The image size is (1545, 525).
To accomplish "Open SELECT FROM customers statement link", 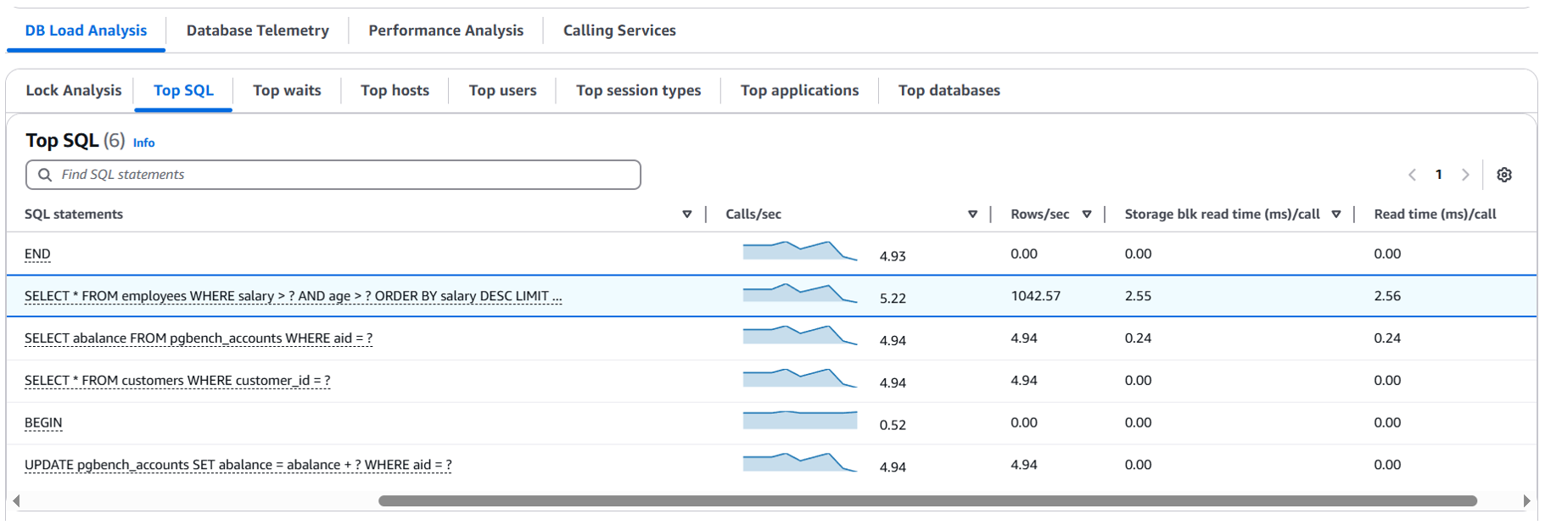I will 177,381.
